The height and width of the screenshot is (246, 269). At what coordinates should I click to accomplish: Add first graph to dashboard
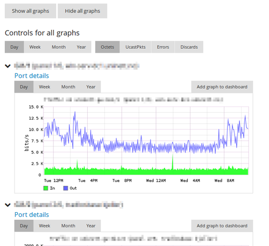222,87
